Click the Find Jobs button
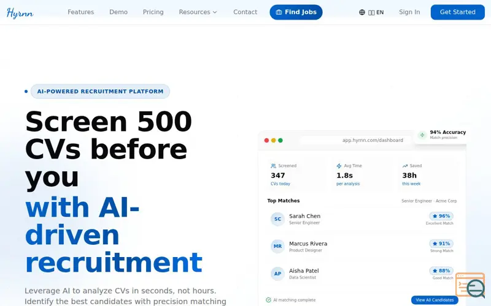This screenshot has width=491, height=306. (296, 12)
